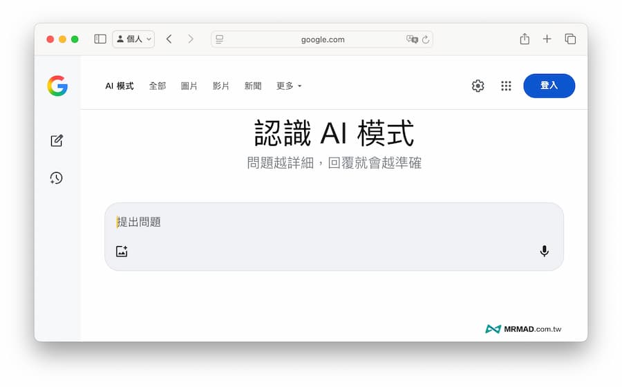Click the 認識 AI 模式 heading
The width and height of the screenshot is (622, 387).
click(x=334, y=133)
